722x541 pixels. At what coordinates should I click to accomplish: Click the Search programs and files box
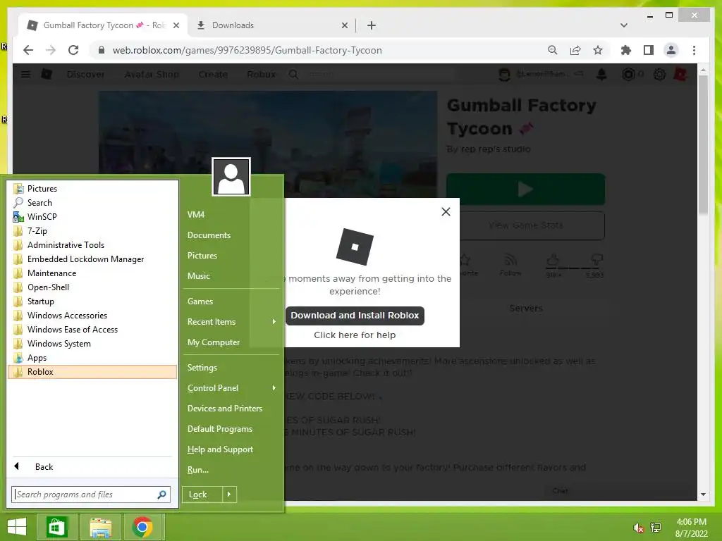[91, 495]
